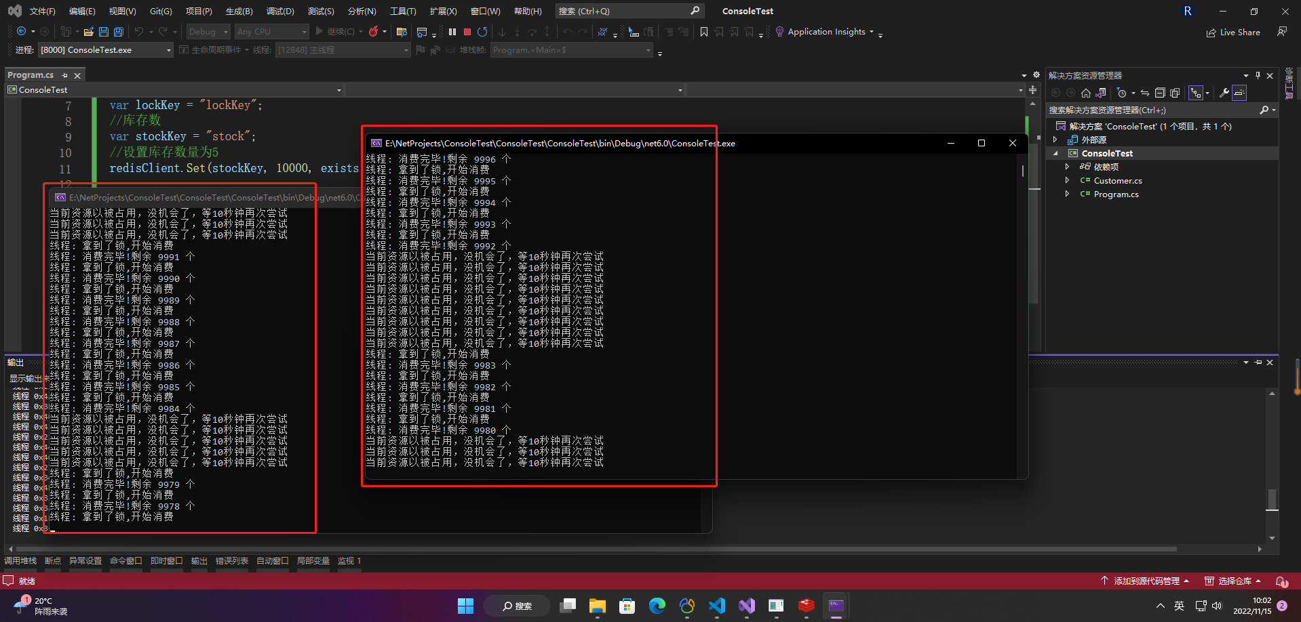The width and height of the screenshot is (1301, 622).
Task: Open the 工具(T) menu
Action: pos(403,11)
